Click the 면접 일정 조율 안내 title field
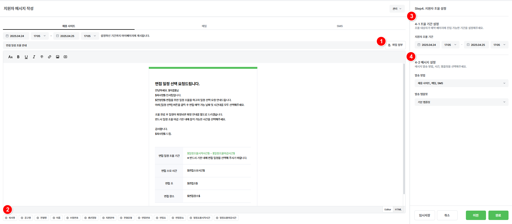 click(x=188, y=45)
